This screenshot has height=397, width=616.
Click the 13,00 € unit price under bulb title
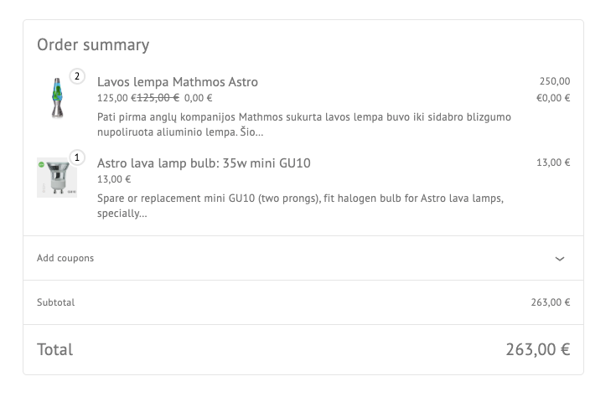pyautogui.click(x=114, y=178)
